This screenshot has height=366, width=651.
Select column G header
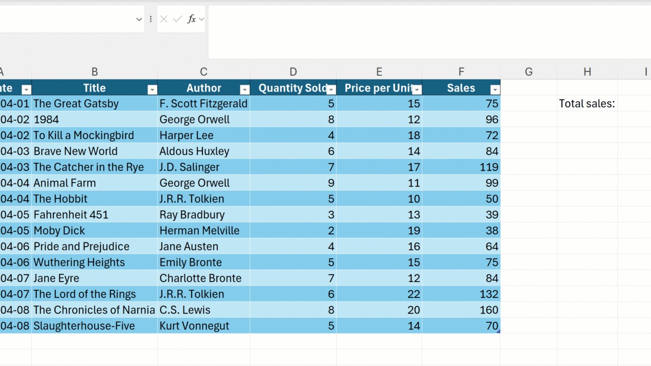(528, 72)
